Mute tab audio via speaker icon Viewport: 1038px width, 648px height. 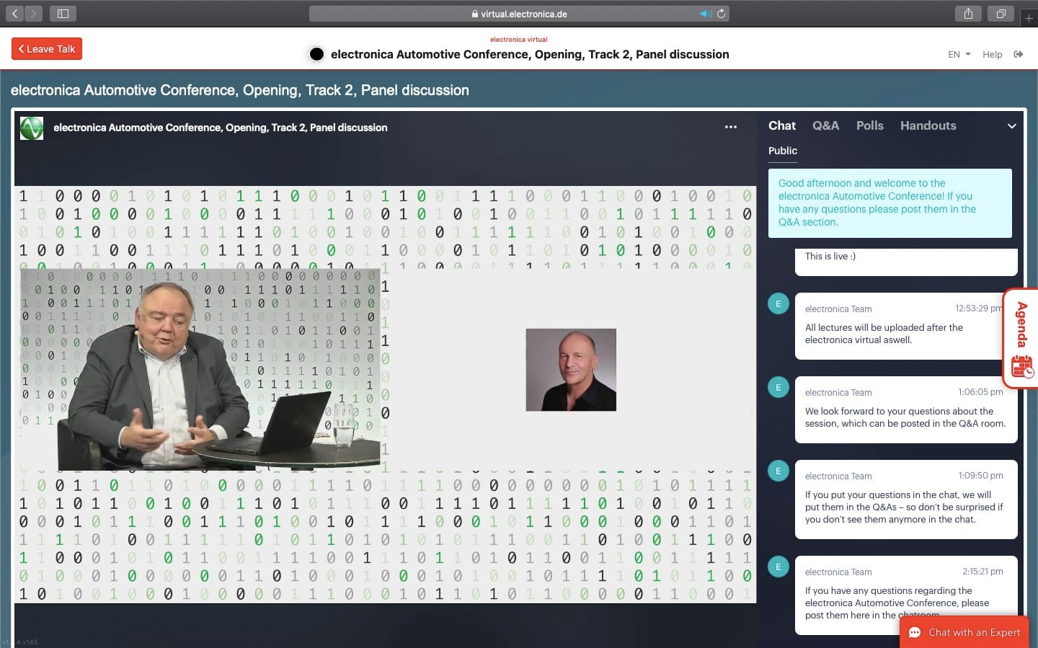point(705,14)
